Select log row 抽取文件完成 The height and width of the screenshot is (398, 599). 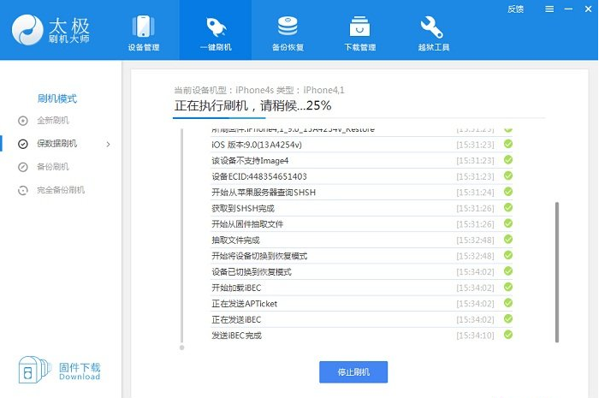pos(361,240)
